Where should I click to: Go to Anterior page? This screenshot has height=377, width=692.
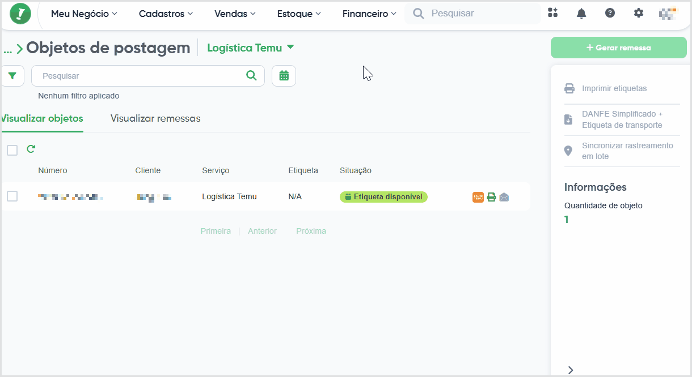point(262,231)
